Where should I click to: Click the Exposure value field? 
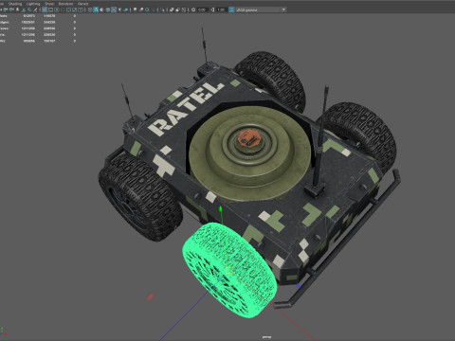point(203,9)
